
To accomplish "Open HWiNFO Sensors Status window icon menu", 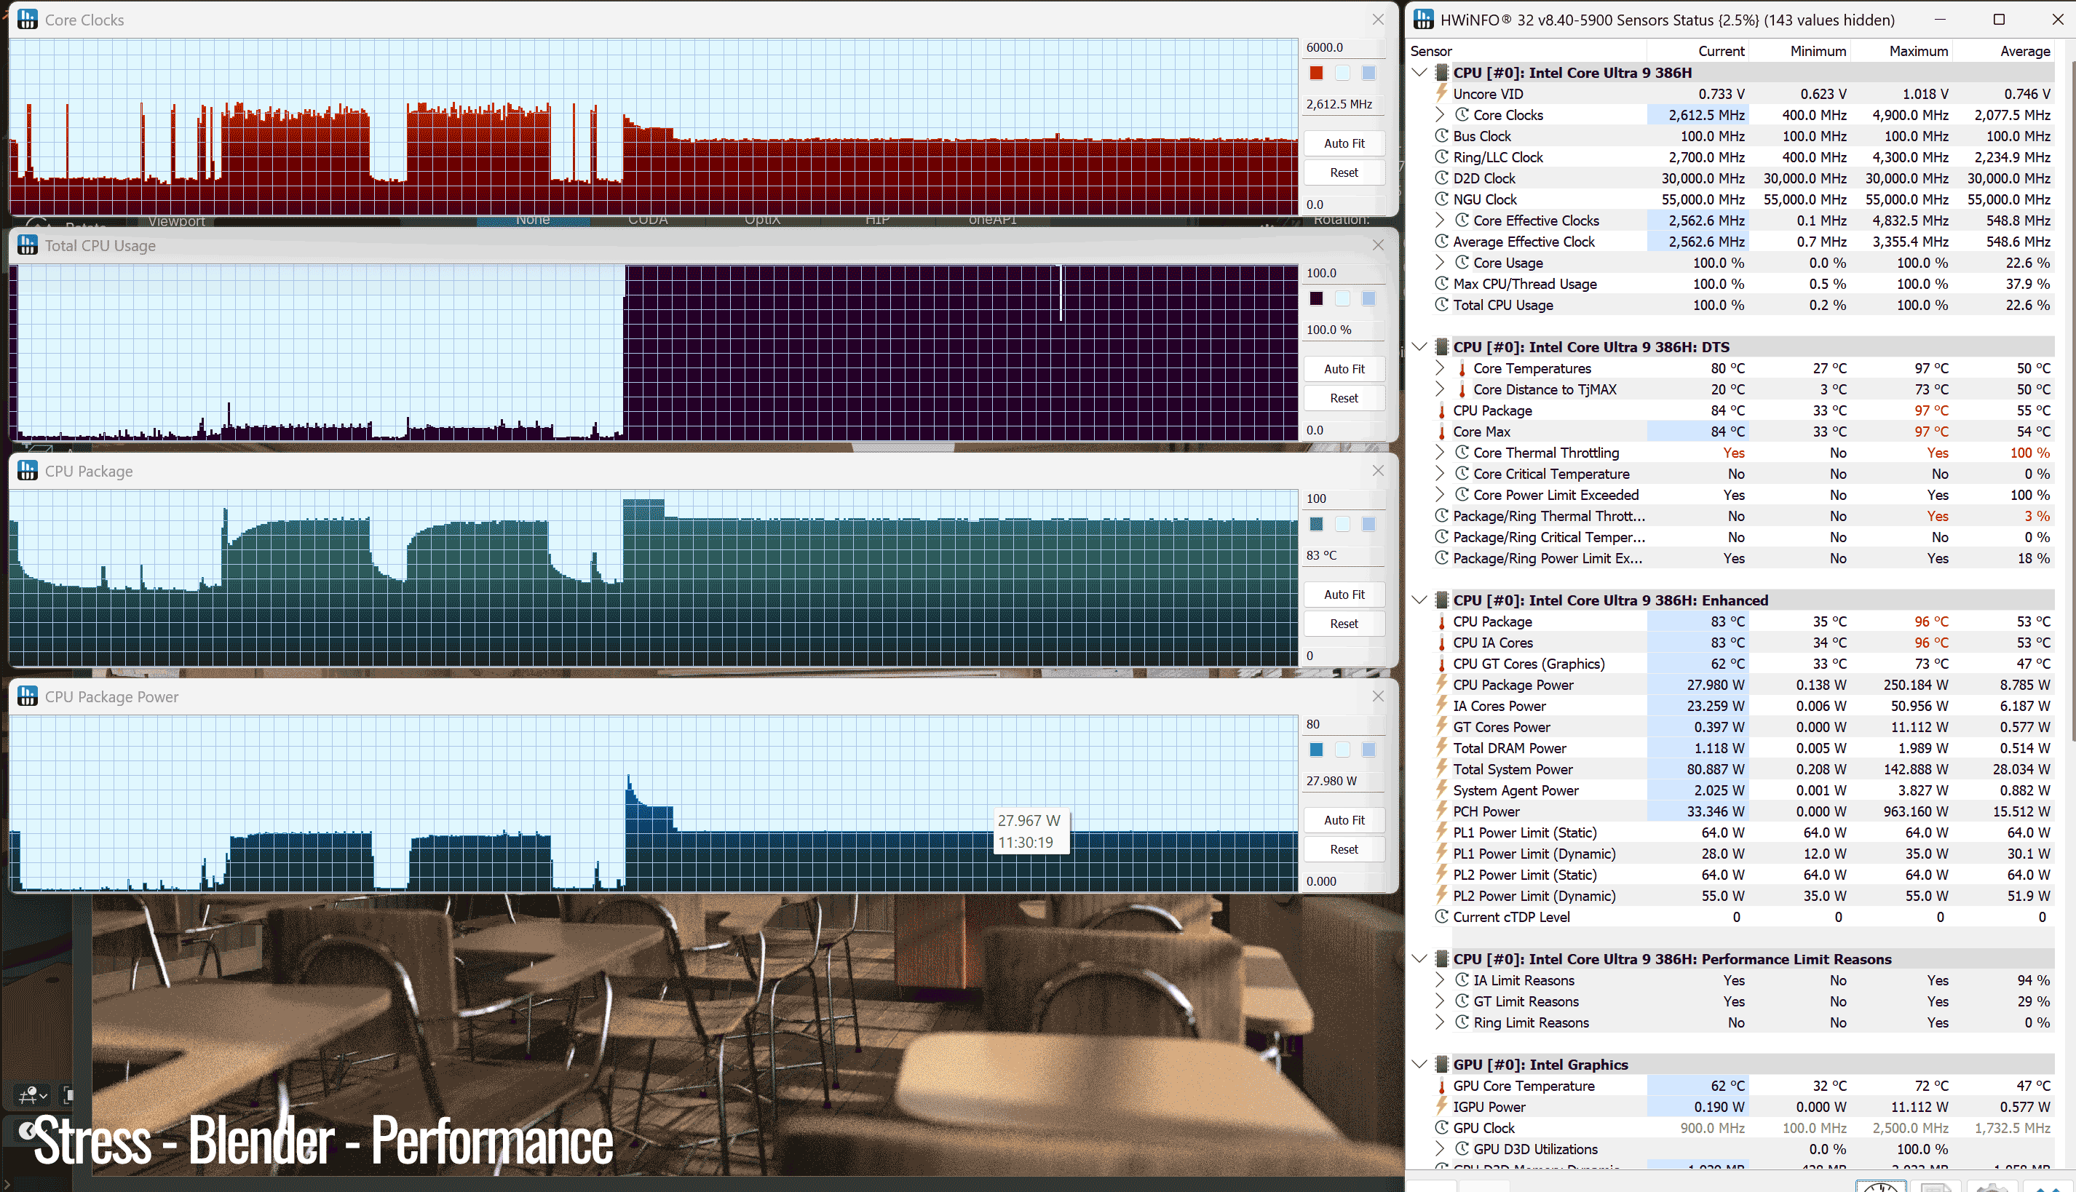I will (1423, 20).
